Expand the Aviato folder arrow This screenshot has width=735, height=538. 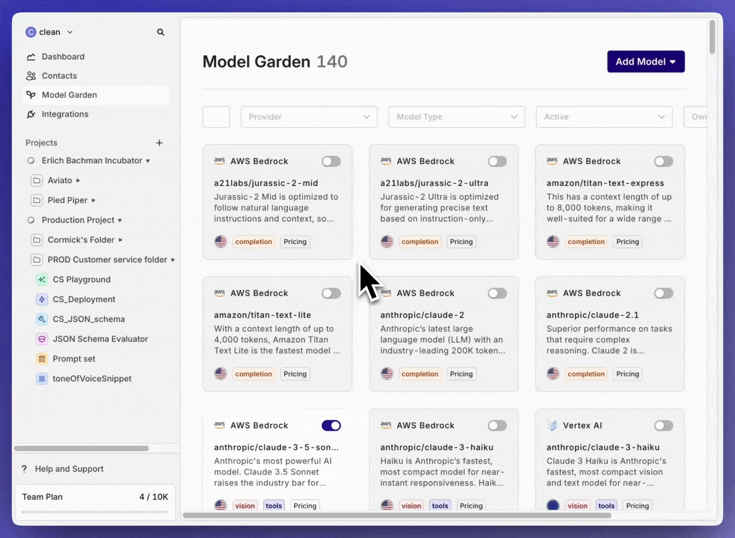click(x=78, y=180)
